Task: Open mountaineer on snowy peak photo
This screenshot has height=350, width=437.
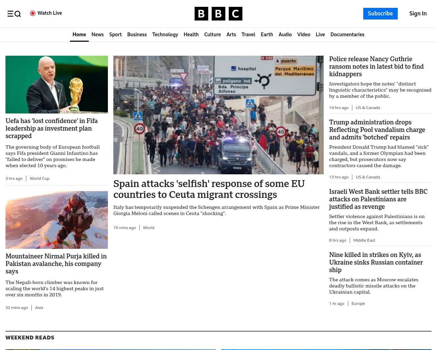Action: coord(57,220)
